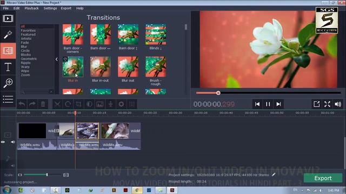Select the Zoom transitions category
Viewport: 346px width, 194px height.
pyautogui.click(x=25, y=75)
